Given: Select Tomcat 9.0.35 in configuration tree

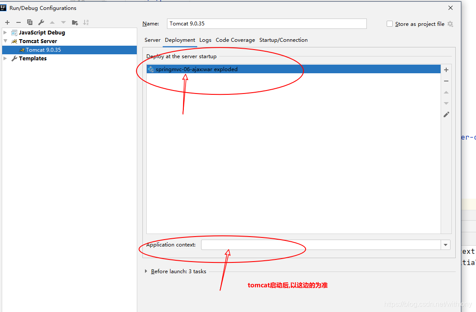Looking at the screenshot, I should click(69, 50).
